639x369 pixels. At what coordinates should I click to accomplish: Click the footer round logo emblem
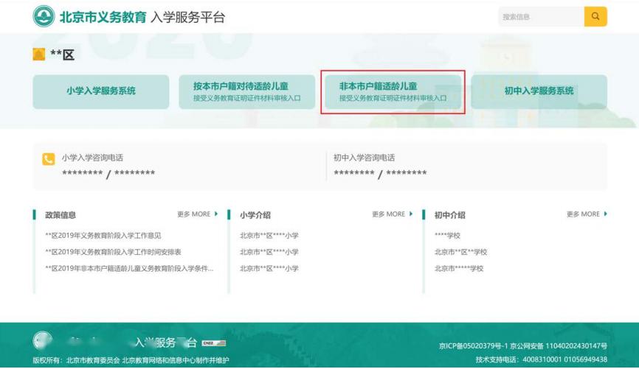pos(43,341)
